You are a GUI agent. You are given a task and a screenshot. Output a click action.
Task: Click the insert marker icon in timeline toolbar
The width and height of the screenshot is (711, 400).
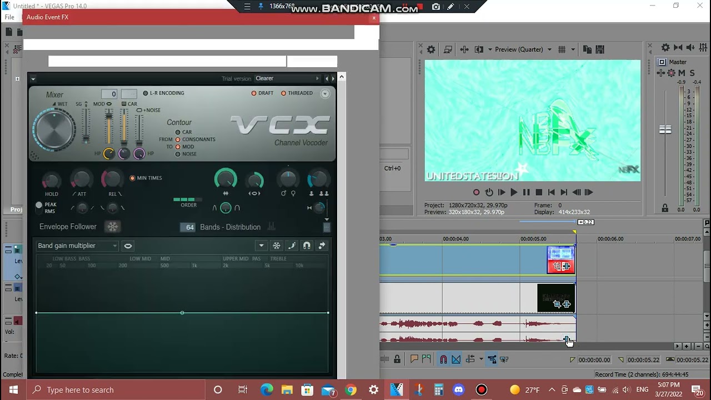(x=414, y=359)
